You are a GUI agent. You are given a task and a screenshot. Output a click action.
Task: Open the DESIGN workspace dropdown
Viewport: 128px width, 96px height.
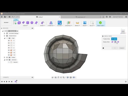pyautogui.click(x=6, y=23)
